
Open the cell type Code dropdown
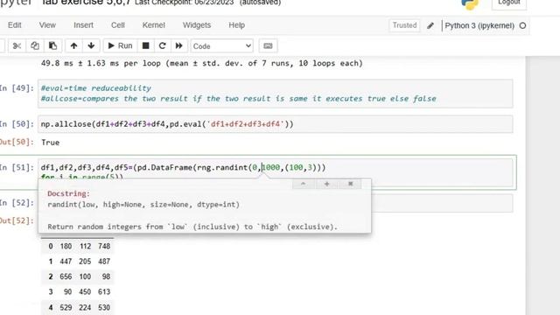[x=221, y=46]
